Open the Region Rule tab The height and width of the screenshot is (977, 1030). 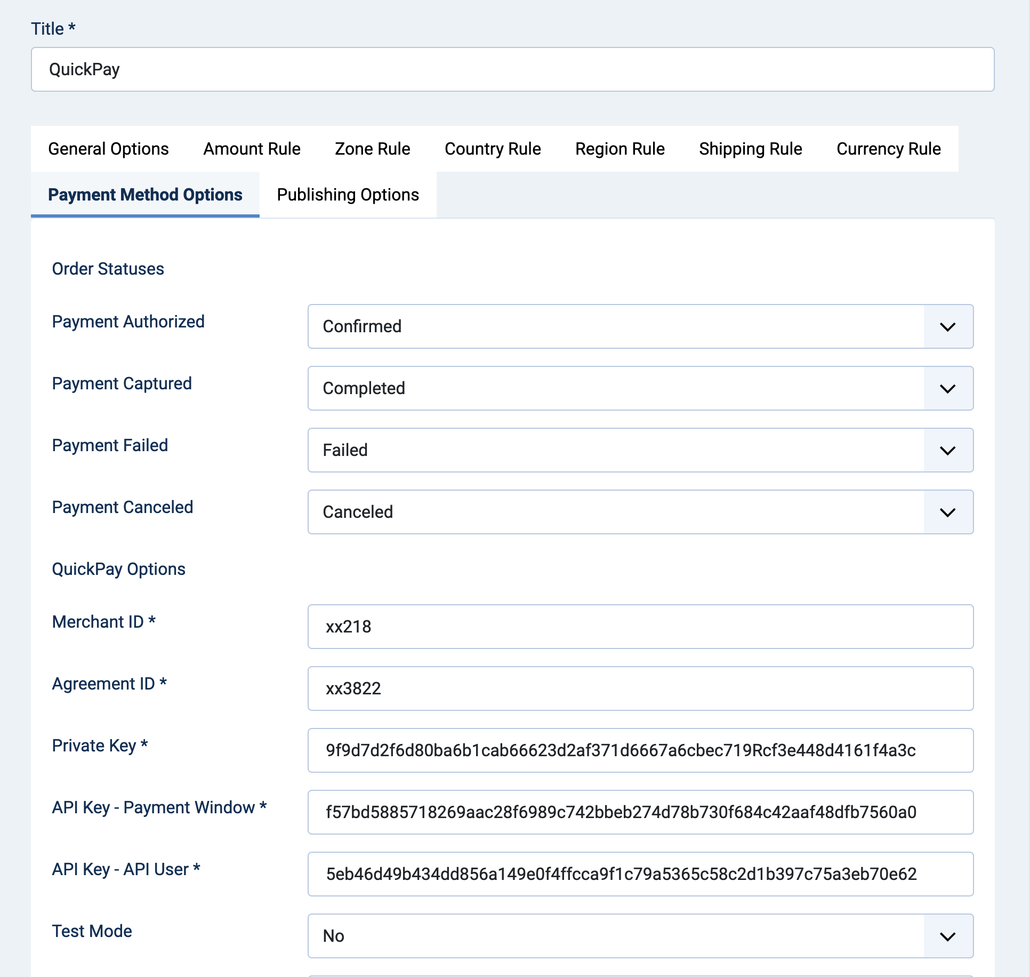(619, 149)
